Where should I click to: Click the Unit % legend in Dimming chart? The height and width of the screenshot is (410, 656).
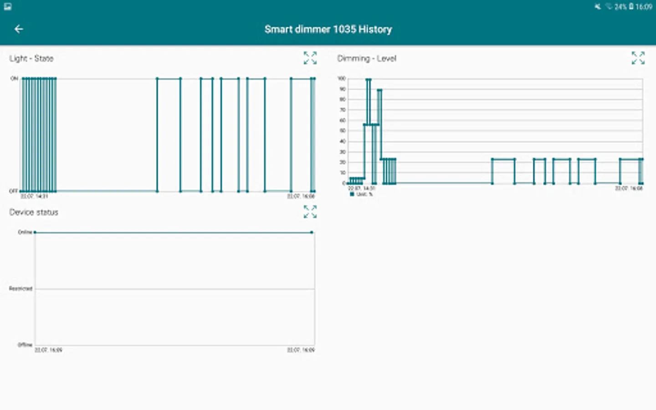point(361,194)
